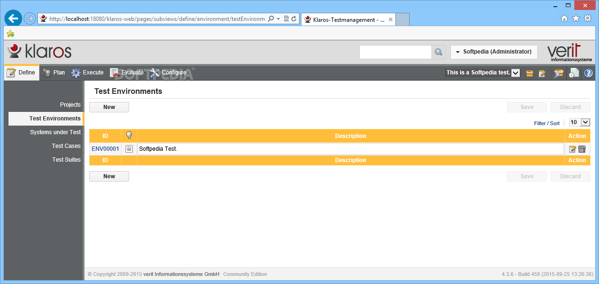Viewport: 599px width, 284px height.
Task: Click the top Description column header
Action: click(351, 136)
